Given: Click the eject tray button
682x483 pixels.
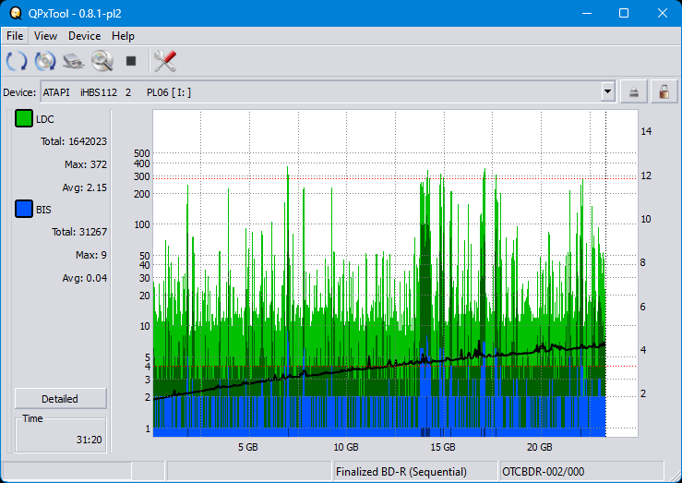Looking at the screenshot, I should point(634,91).
